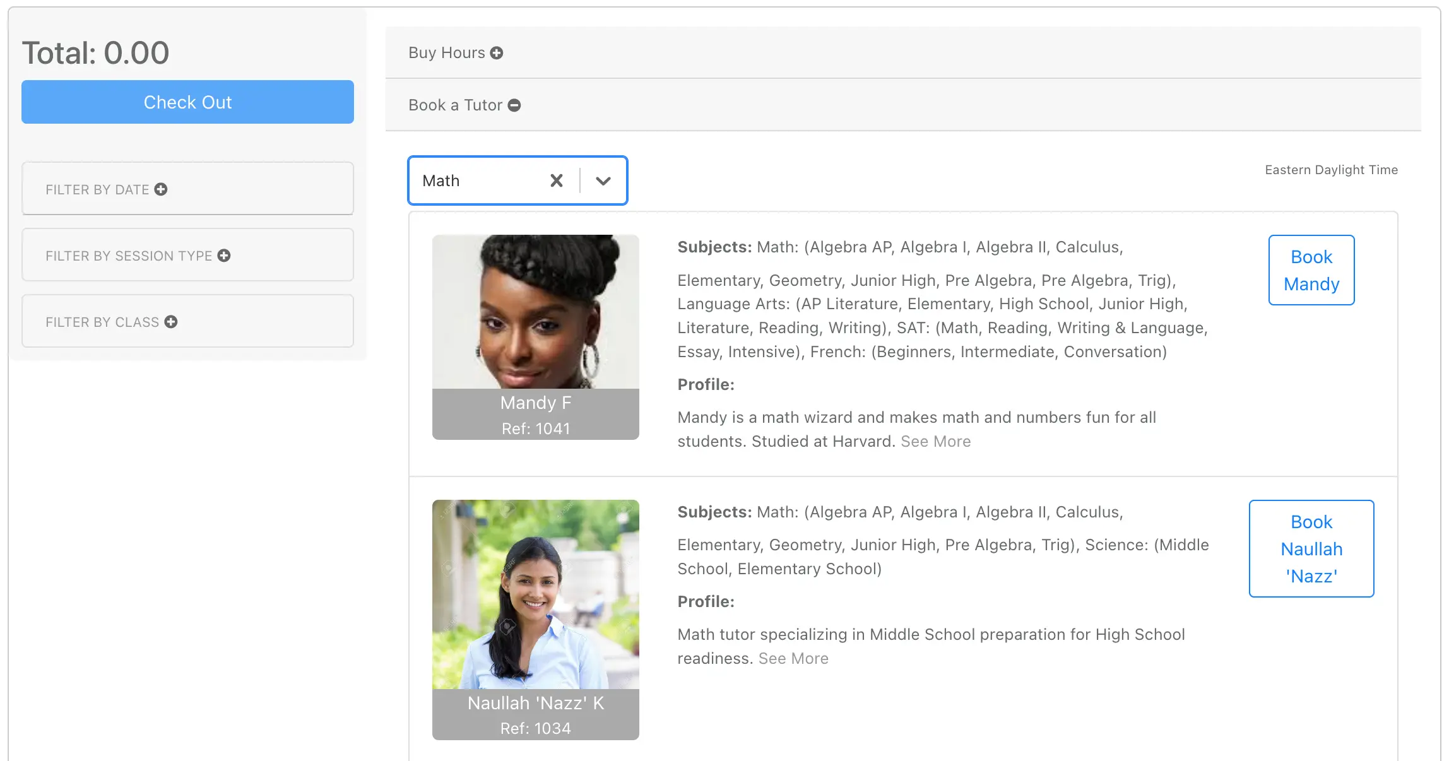Image resolution: width=1449 pixels, height=761 pixels.
Task: Click the plus icon on Filter by Date
Action: [x=161, y=189]
